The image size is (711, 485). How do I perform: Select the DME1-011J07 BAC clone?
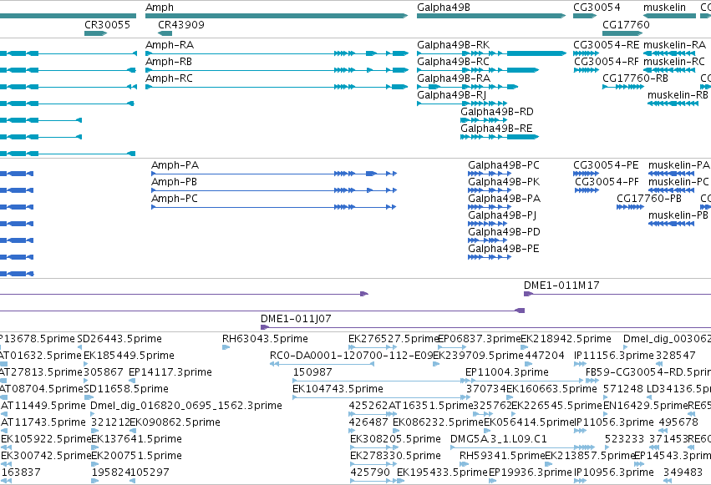point(485,327)
